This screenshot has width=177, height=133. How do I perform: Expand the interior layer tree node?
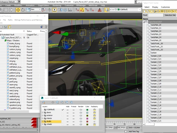43,119
